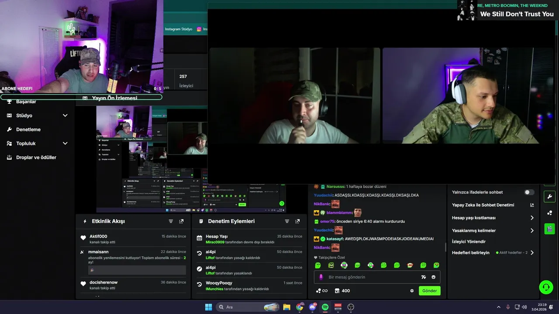Image resolution: width=559 pixels, height=314 pixels.
Task: Toggle Yalnızca ifadelerle sohbet switch
Action: [x=529, y=192]
